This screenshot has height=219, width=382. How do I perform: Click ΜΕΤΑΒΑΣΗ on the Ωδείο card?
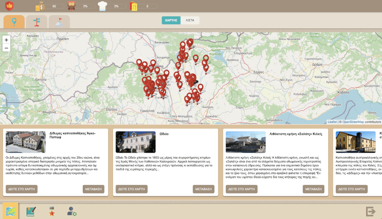point(203,189)
